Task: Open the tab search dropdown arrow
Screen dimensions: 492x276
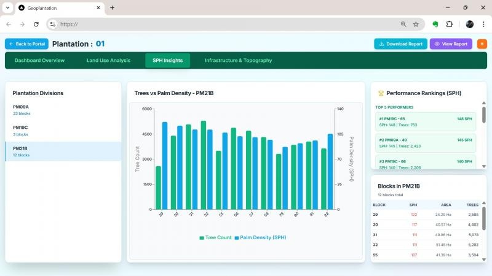Action: click(7, 7)
